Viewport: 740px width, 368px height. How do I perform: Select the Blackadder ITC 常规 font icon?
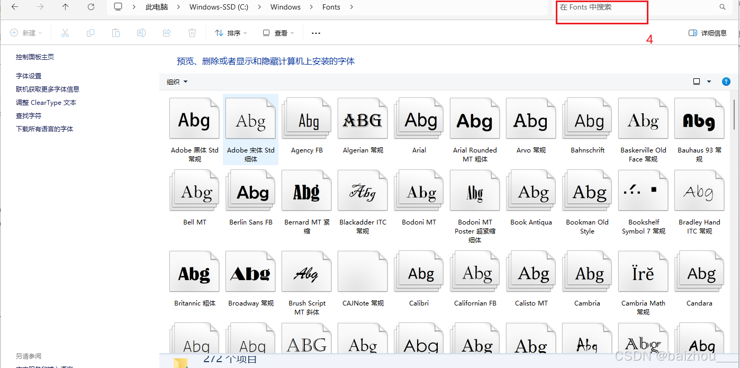(x=363, y=192)
